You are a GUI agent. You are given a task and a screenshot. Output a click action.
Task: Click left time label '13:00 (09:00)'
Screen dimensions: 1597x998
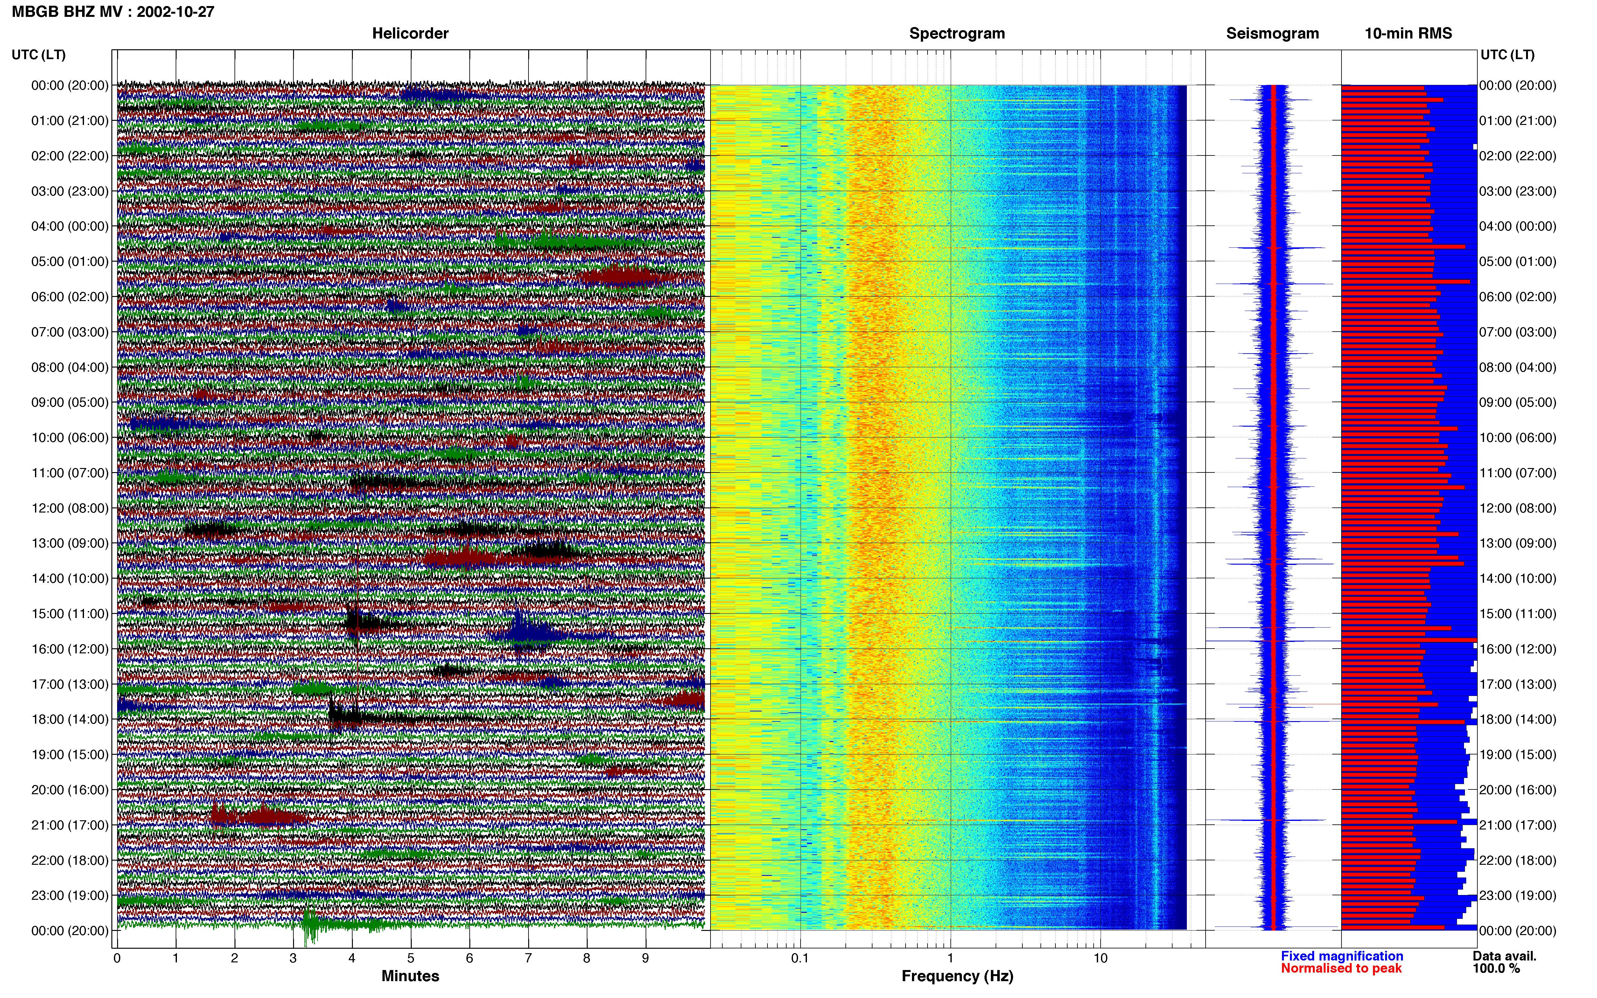click(70, 543)
